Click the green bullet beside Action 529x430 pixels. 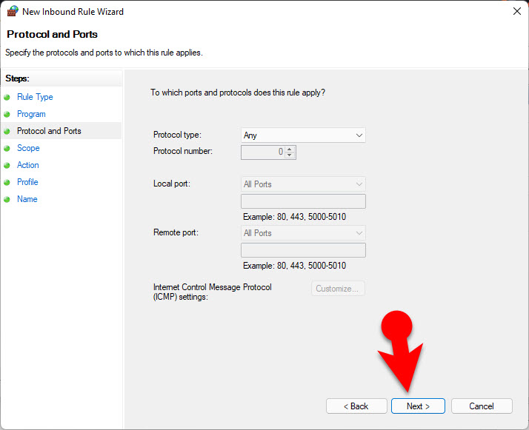click(7, 165)
